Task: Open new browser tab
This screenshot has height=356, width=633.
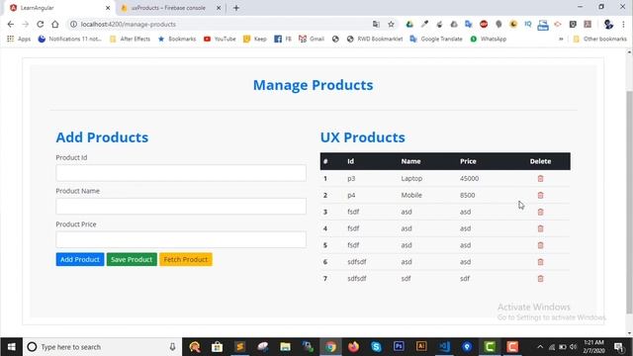Action: [236, 8]
